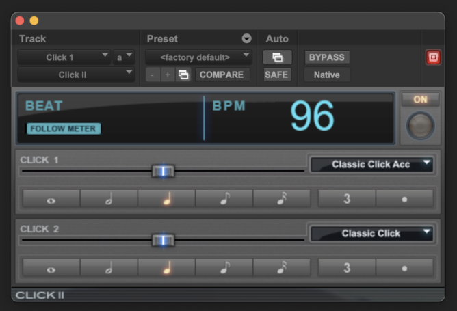Click the copy settings icon beside COMPARE

(183, 75)
